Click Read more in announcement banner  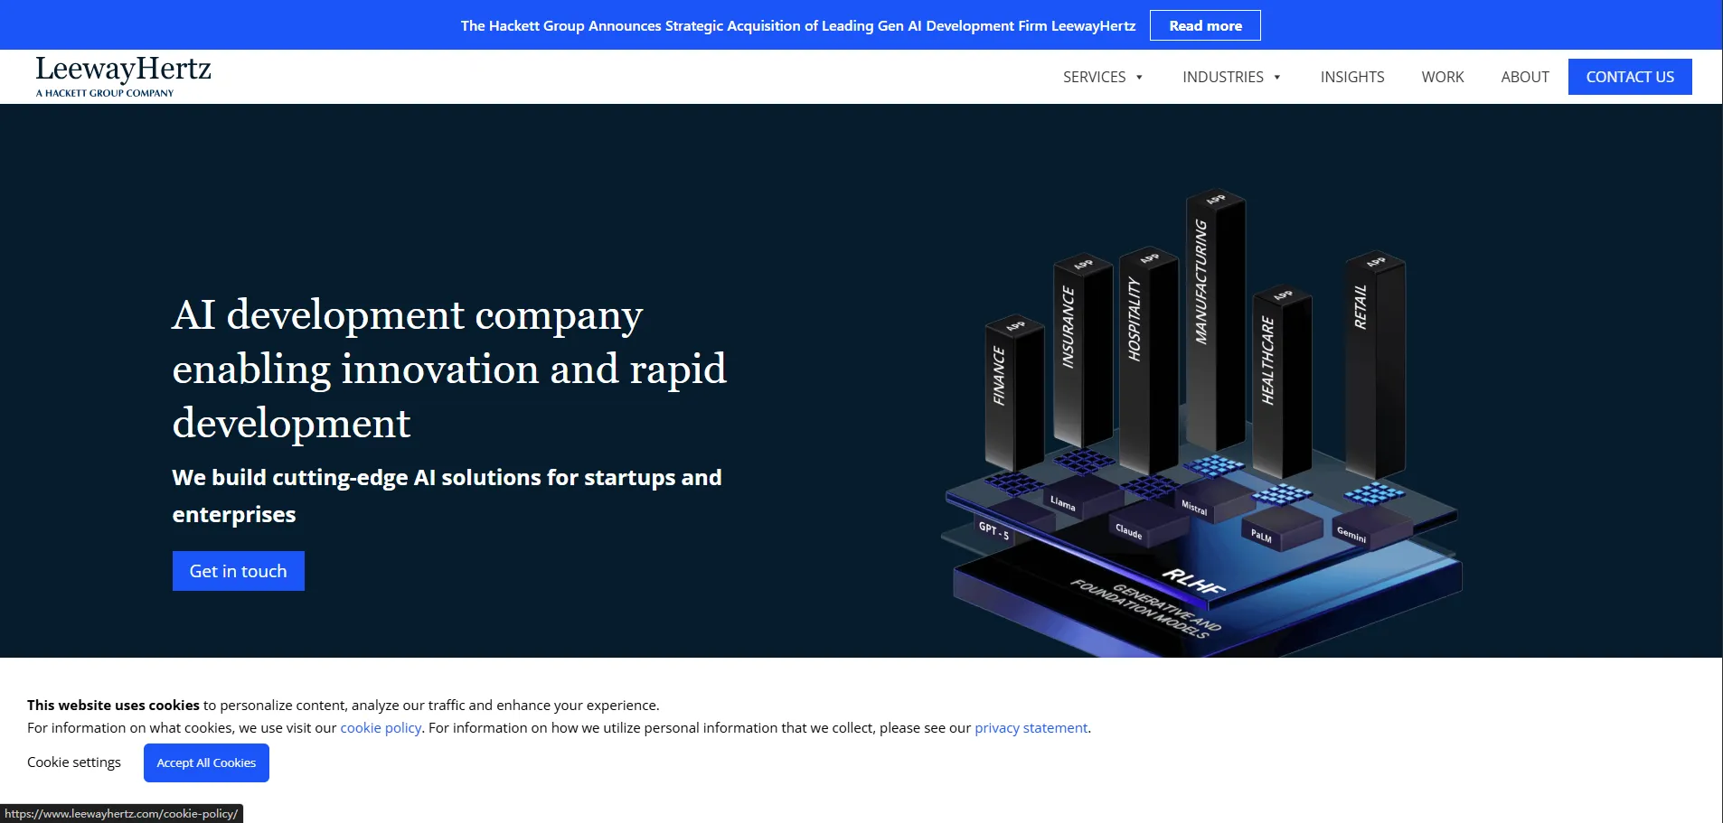click(1204, 25)
